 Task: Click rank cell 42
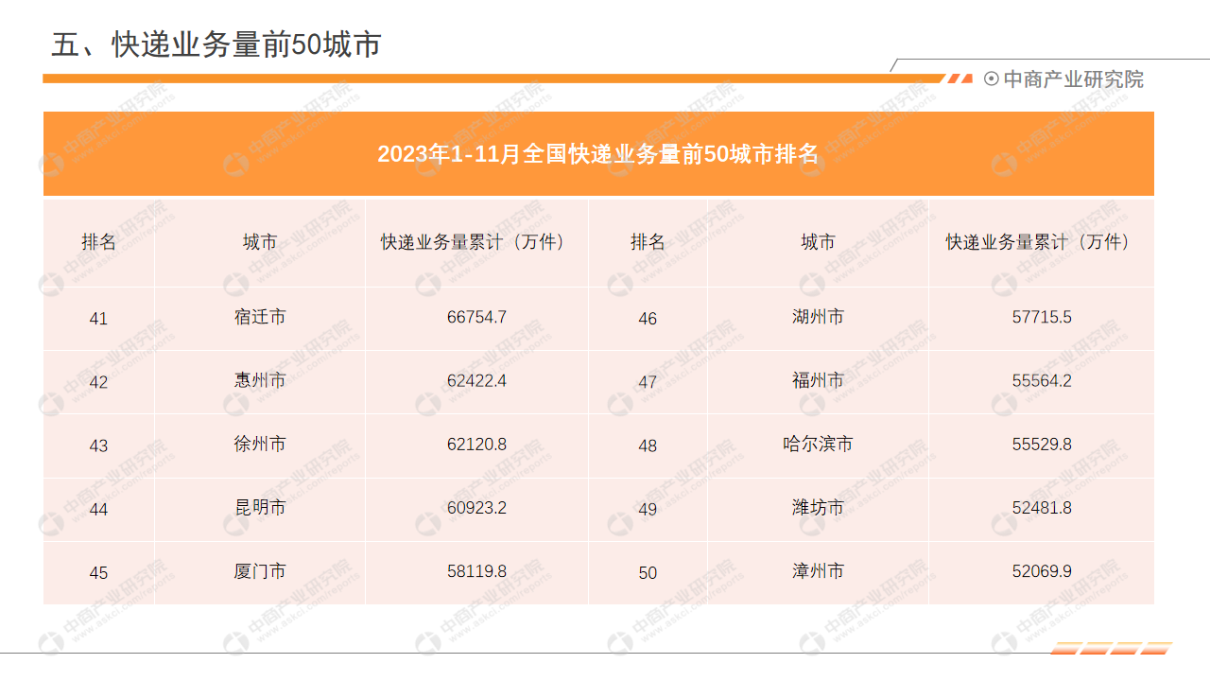98,382
